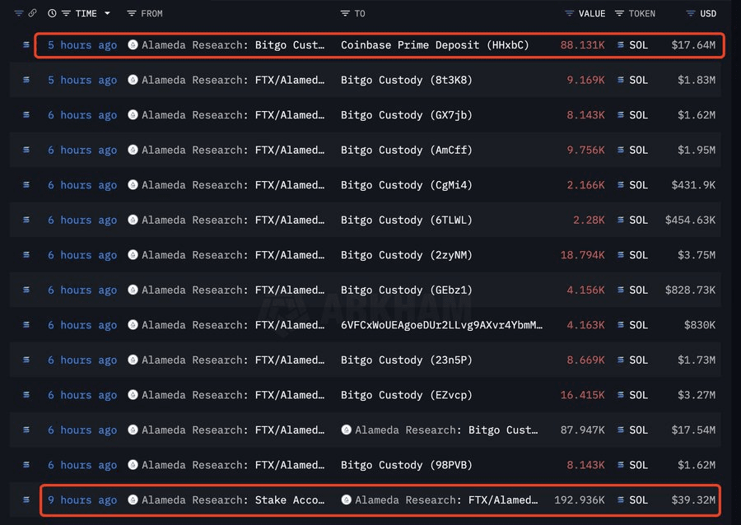Open the USD column filter icon
The width and height of the screenshot is (741, 525).
click(691, 13)
